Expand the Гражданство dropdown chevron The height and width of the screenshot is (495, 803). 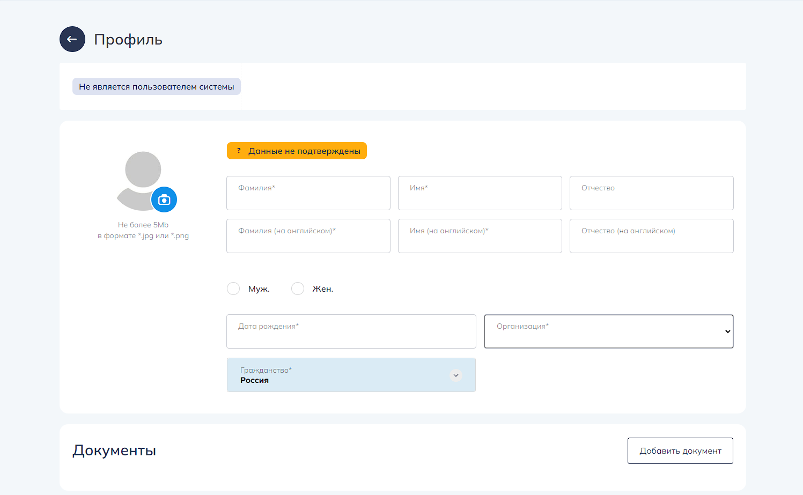click(456, 375)
